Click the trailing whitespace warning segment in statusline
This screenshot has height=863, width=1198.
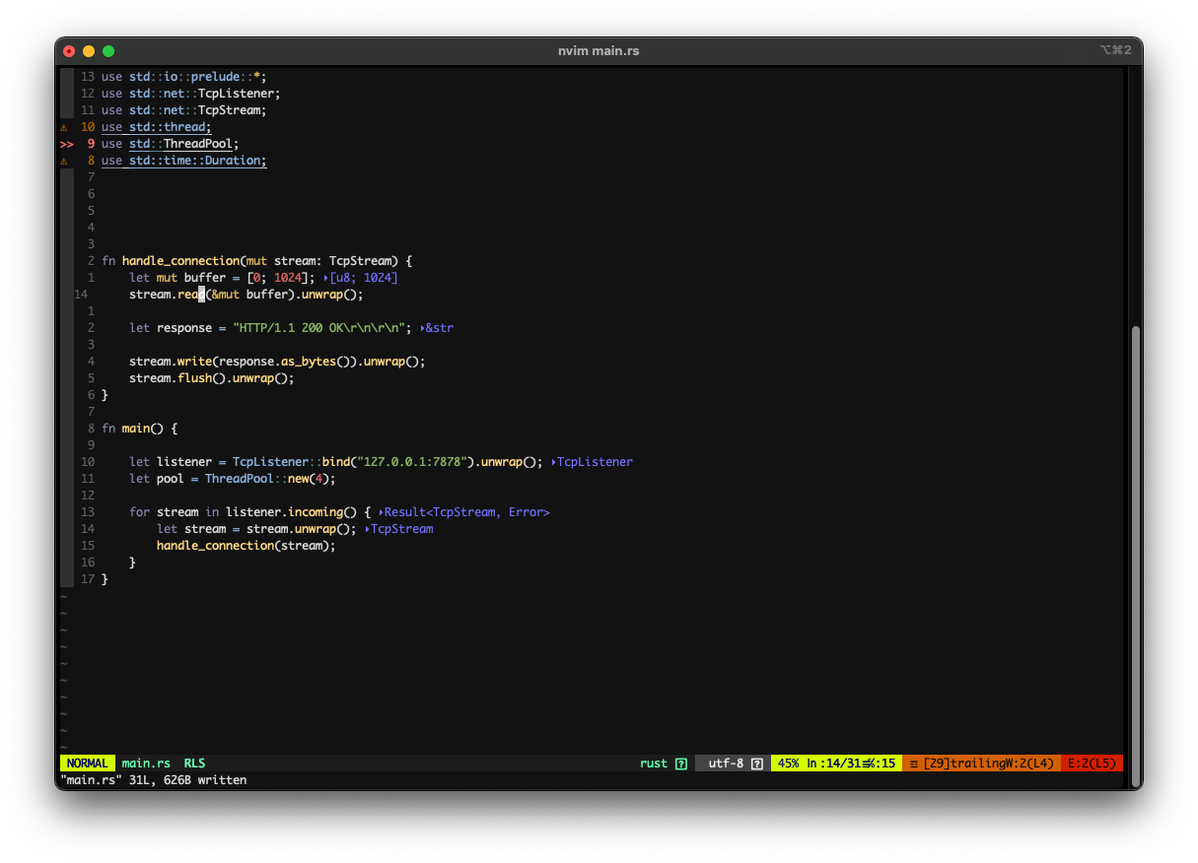tap(981, 763)
